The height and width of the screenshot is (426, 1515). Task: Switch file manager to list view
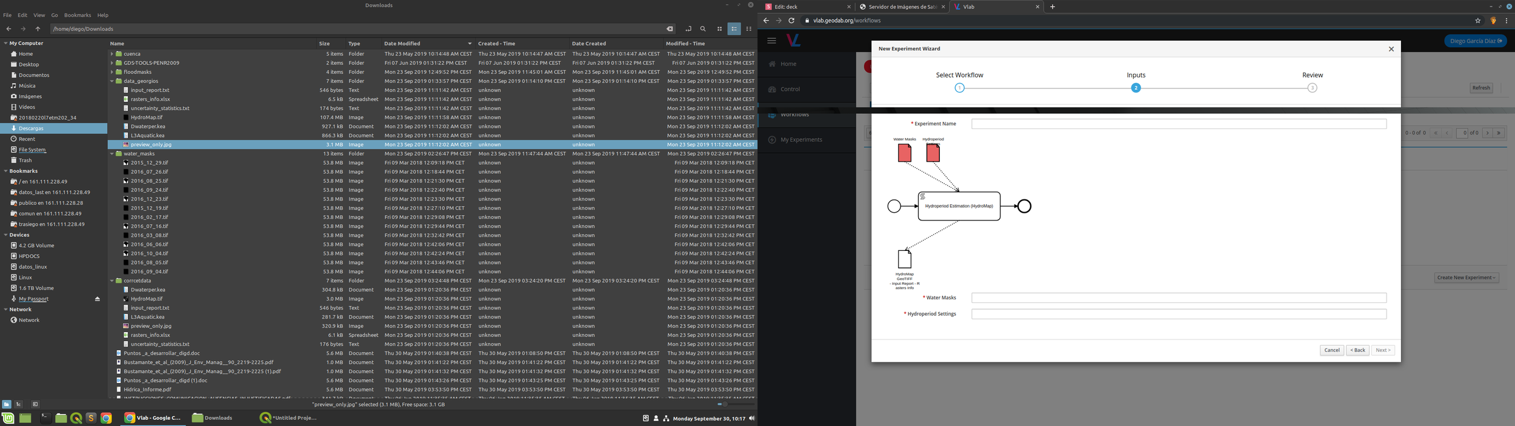click(x=734, y=28)
